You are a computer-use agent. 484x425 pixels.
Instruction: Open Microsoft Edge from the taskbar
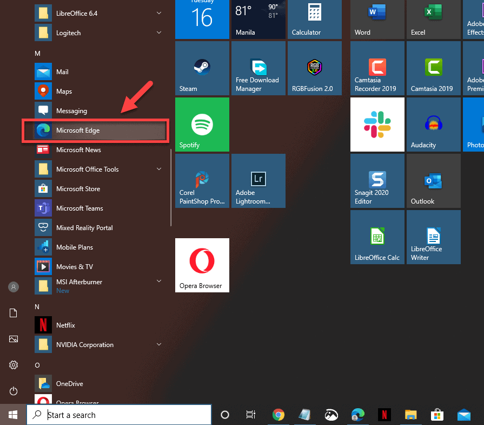point(358,415)
